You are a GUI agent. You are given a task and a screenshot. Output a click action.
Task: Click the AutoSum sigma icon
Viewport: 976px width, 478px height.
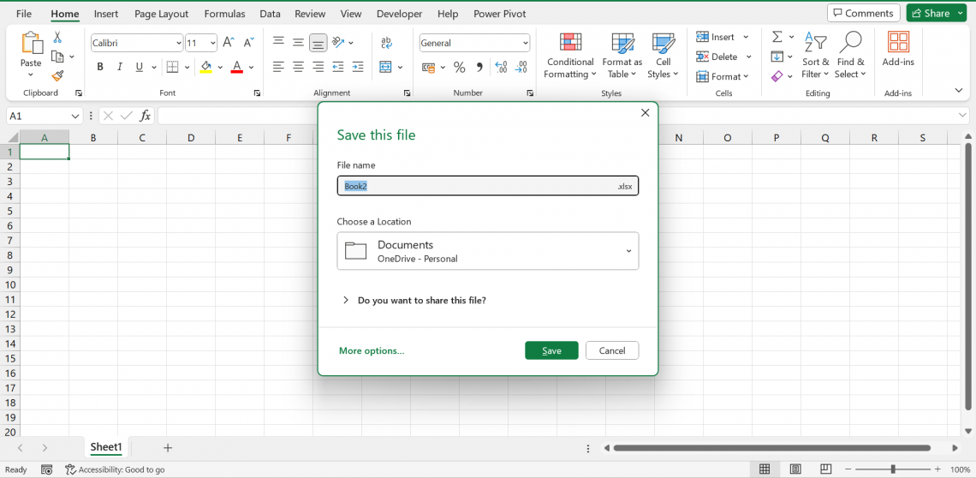pos(777,37)
